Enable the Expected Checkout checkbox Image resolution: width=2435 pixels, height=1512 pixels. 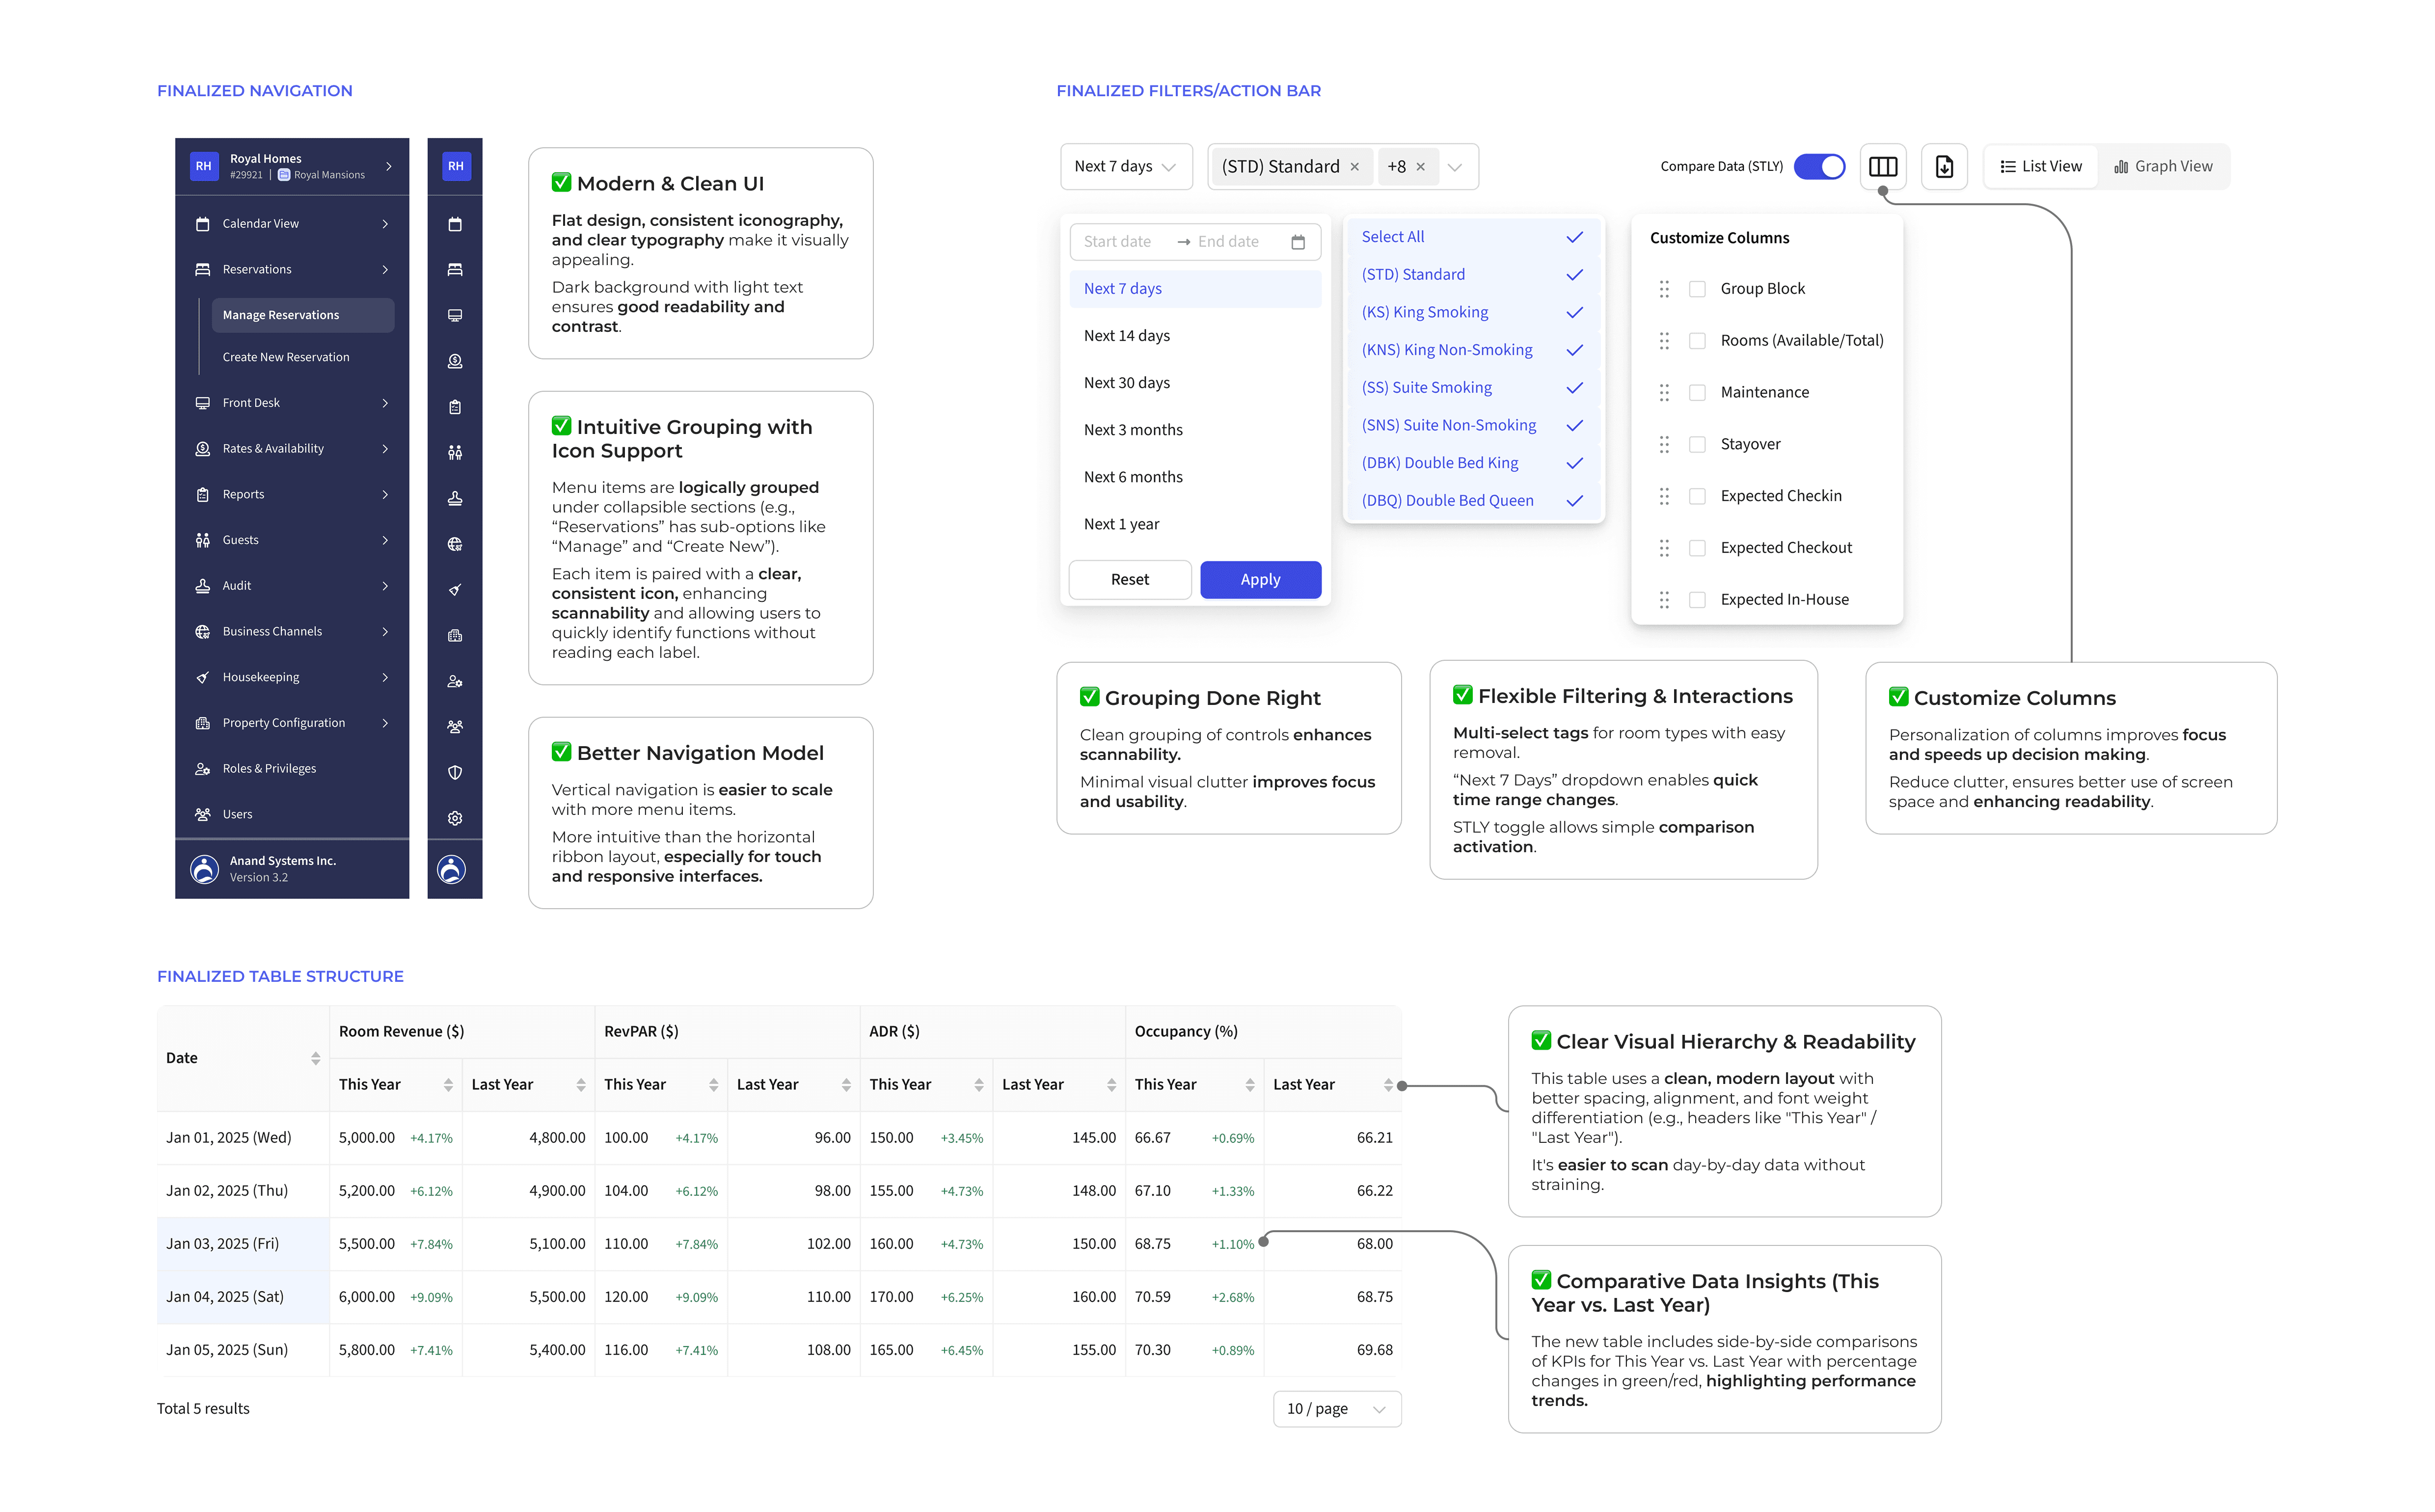(1697, 548)
